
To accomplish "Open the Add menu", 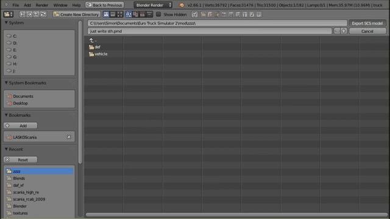I will [x=27, y=5].
